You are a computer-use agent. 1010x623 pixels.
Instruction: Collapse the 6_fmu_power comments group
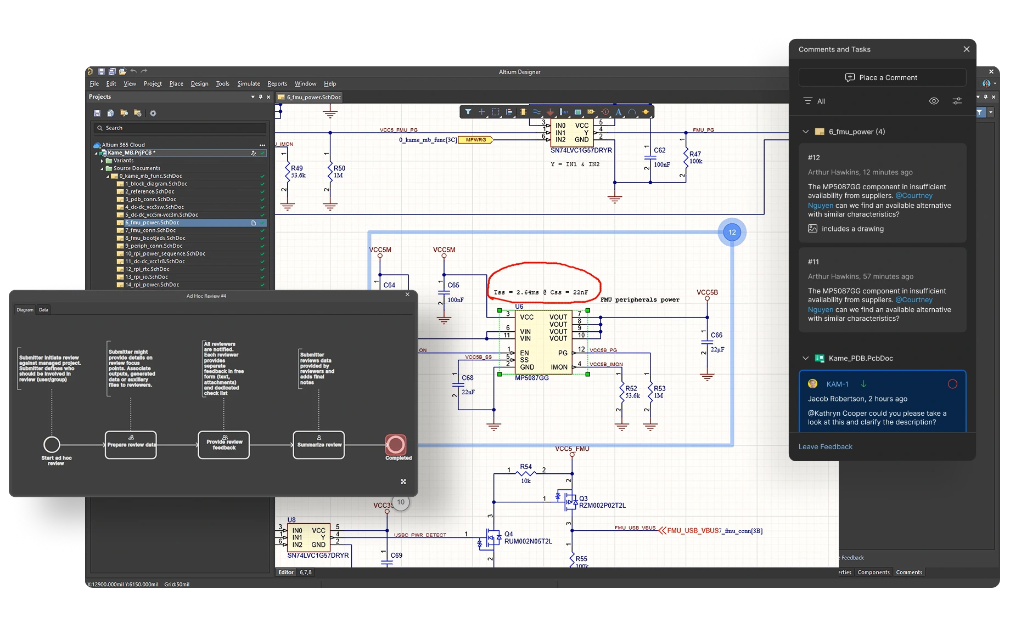[805, 132]
